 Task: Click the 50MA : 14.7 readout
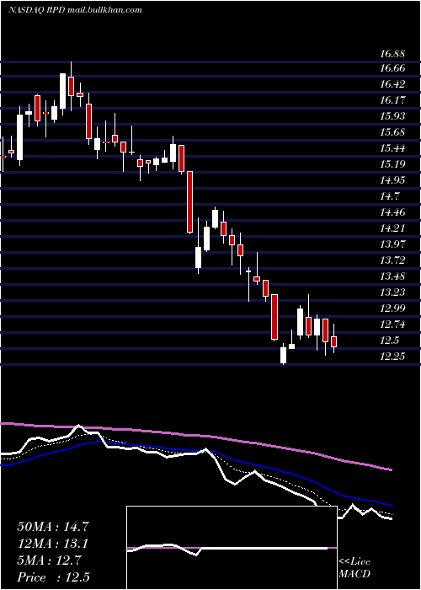[x=53, y=527]
